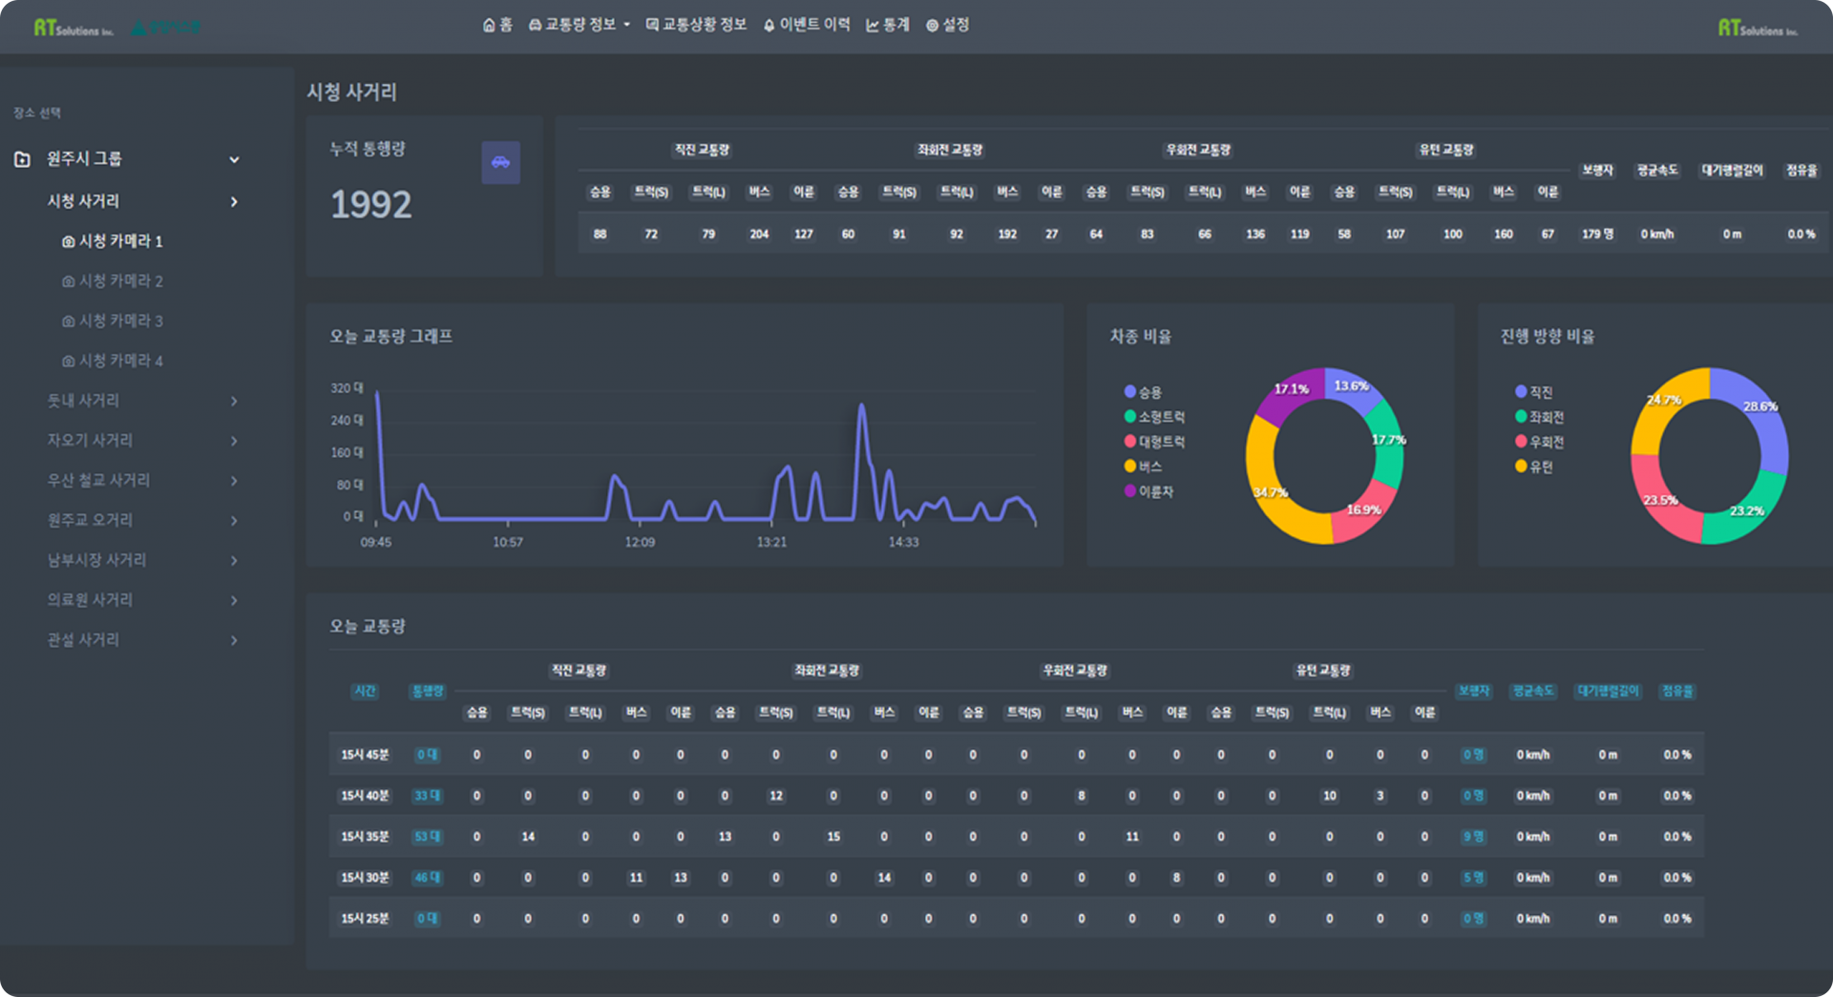Toggle 좌회전 legend item in 진행 방향 비율
Screen dimensions: 1833x997
(x=1545, y=417)
